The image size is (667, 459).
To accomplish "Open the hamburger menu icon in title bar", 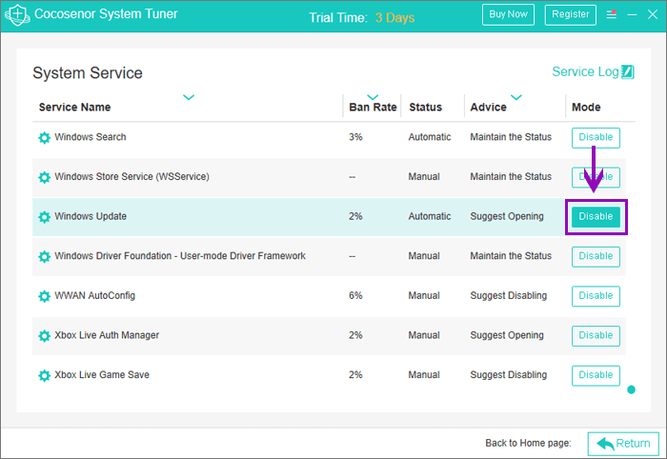I will 612,14.
